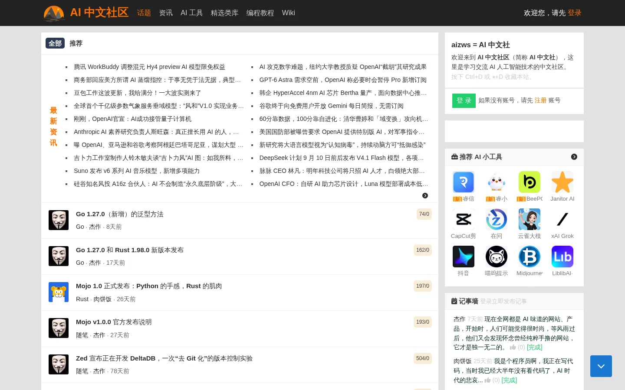Open the 睿信 tool icon
The image size is (625, 390).
[464, 182]
